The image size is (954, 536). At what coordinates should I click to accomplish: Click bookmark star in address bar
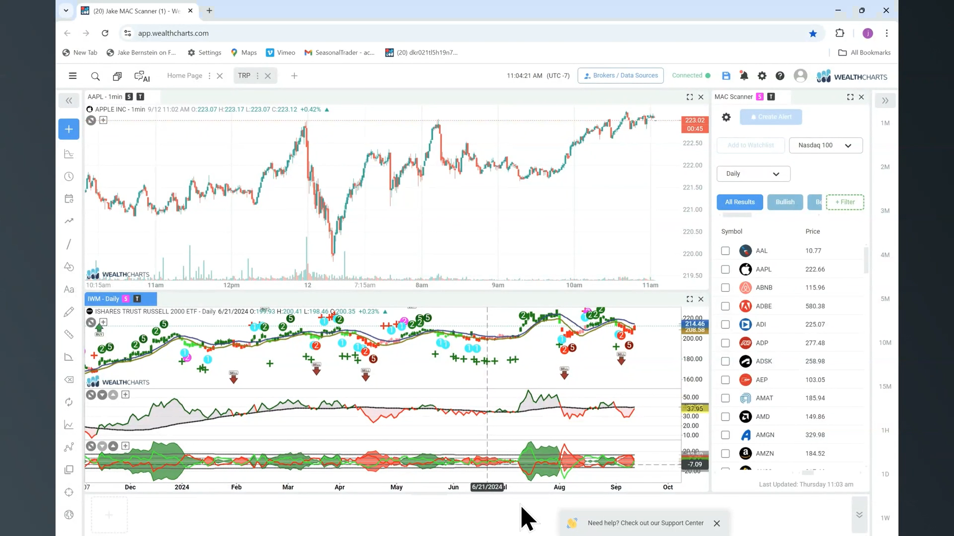pyautogui.click(x=813, y=33)
